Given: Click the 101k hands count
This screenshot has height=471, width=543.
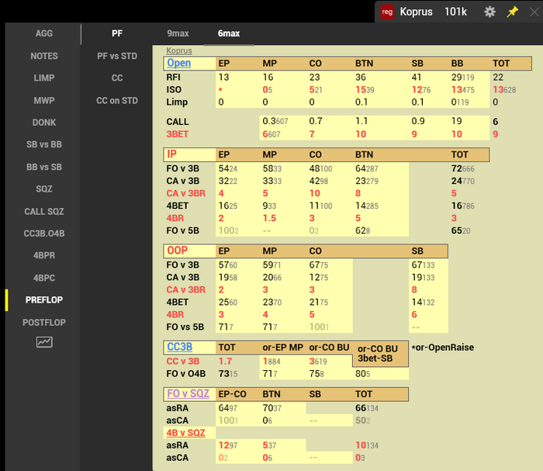Looking at the screenshot, I should 456,12.
